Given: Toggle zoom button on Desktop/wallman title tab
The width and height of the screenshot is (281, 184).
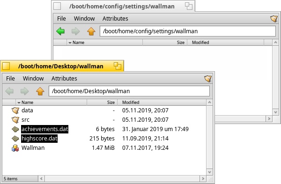Looking at the screenshot, I should (x=118, y=66).
